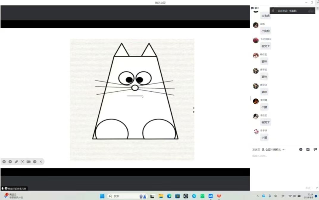Show hidden system tray icons chevron
This screenshot has width=319, height=200.
[x=258, y=196]
